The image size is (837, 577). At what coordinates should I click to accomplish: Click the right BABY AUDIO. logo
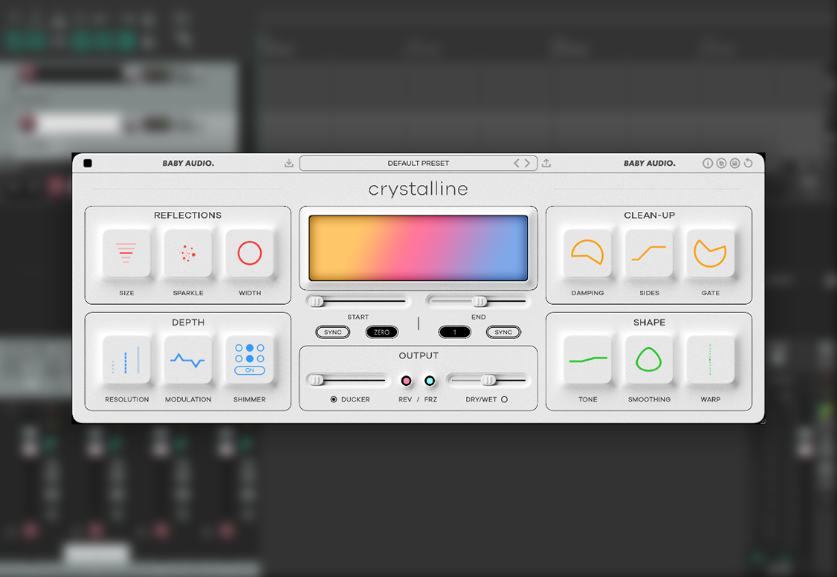pyautogui.click(x=650, y=164)
